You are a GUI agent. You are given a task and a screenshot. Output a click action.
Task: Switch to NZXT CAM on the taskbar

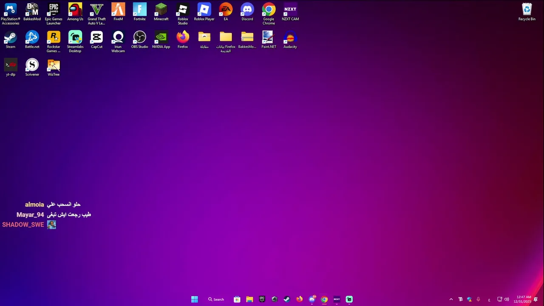pos(337,299)
